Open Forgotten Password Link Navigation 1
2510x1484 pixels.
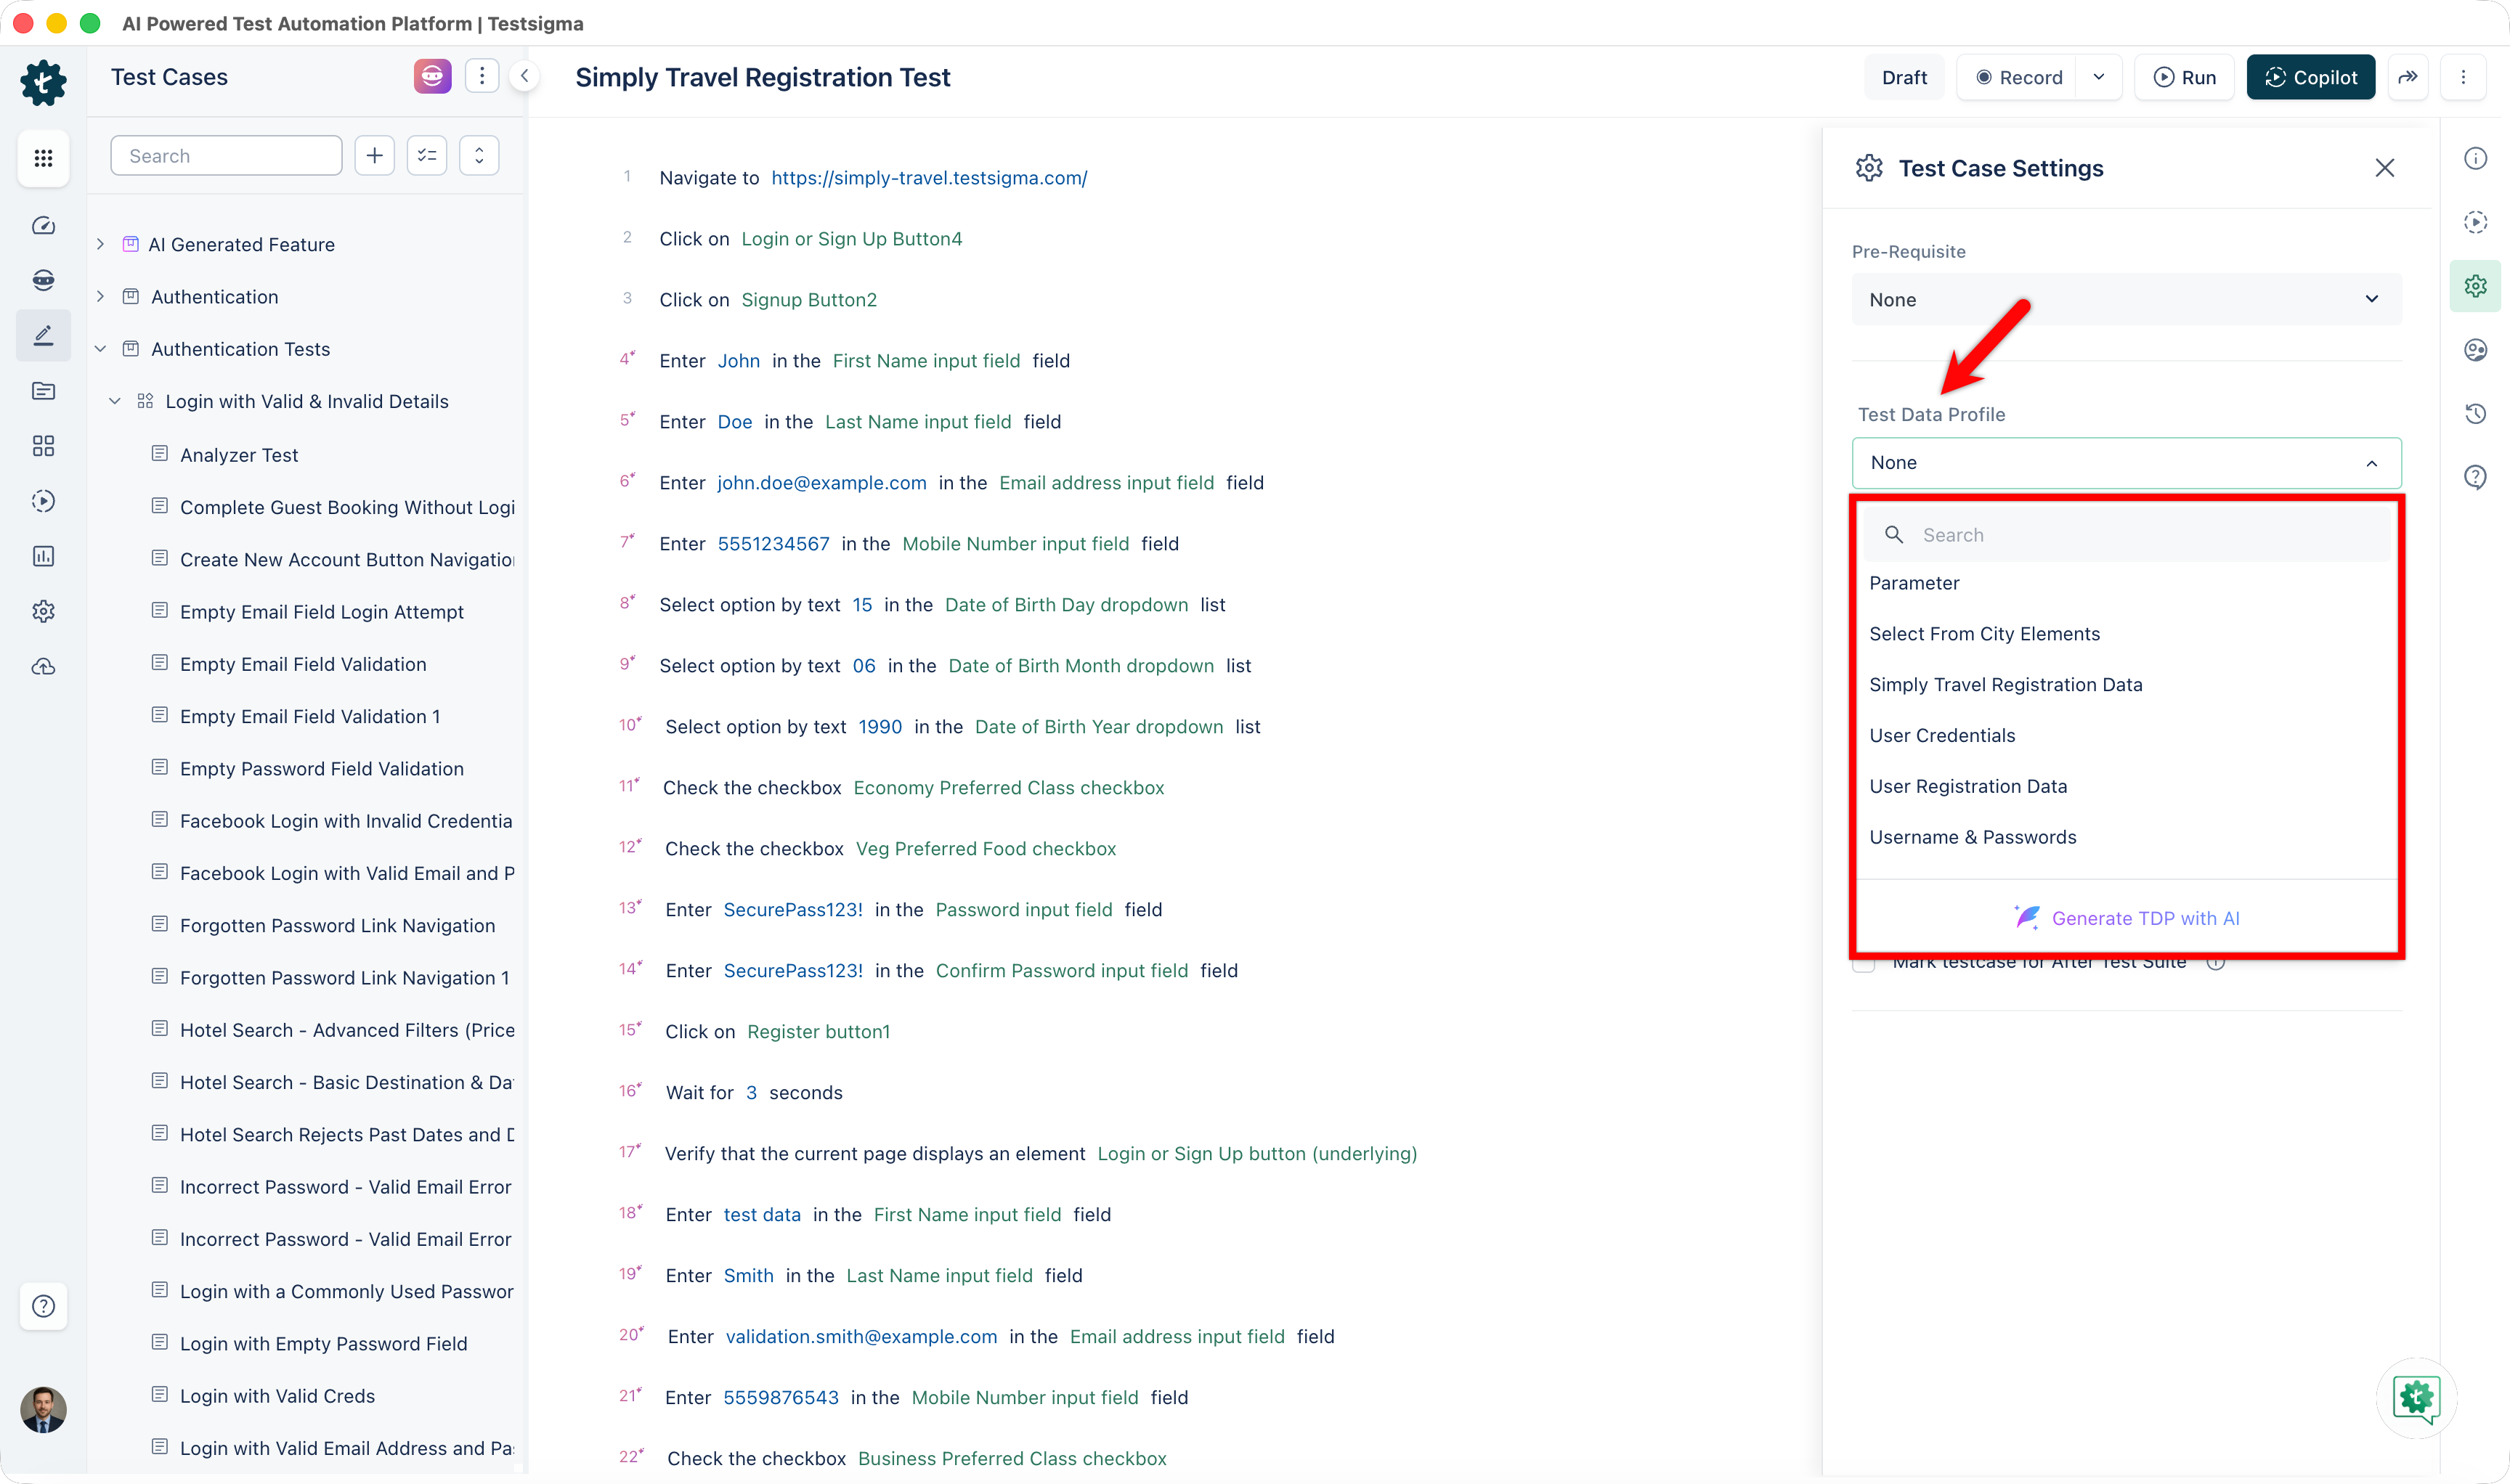coord(344,978)
